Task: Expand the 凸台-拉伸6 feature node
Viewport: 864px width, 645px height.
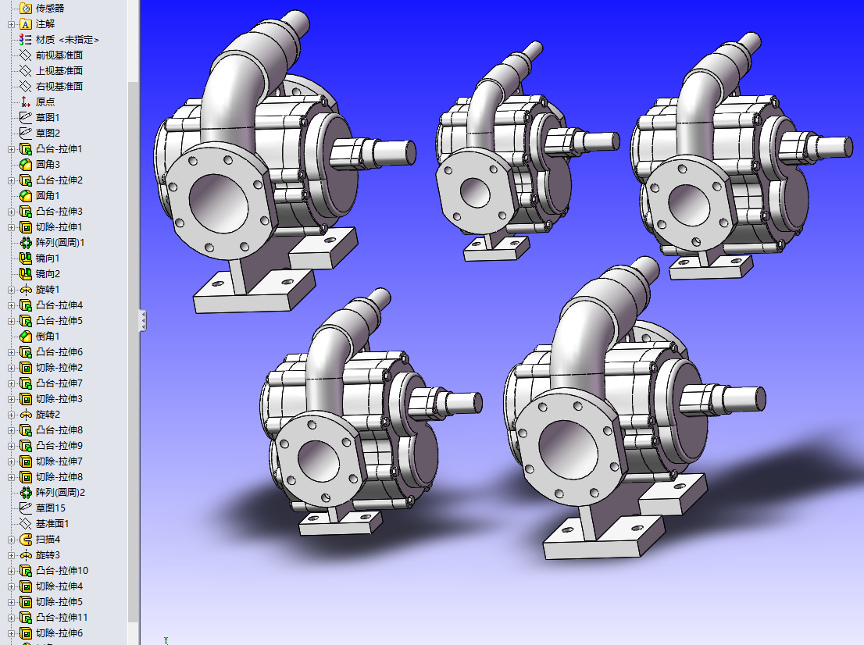Action: [x=11, y=352]
